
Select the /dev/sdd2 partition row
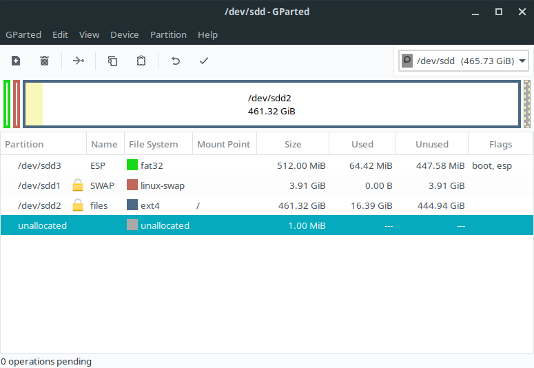tap(267, 205)
